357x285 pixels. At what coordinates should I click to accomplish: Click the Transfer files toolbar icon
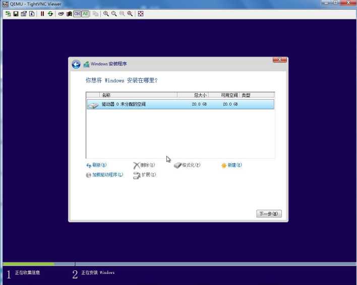click(96, 14)
